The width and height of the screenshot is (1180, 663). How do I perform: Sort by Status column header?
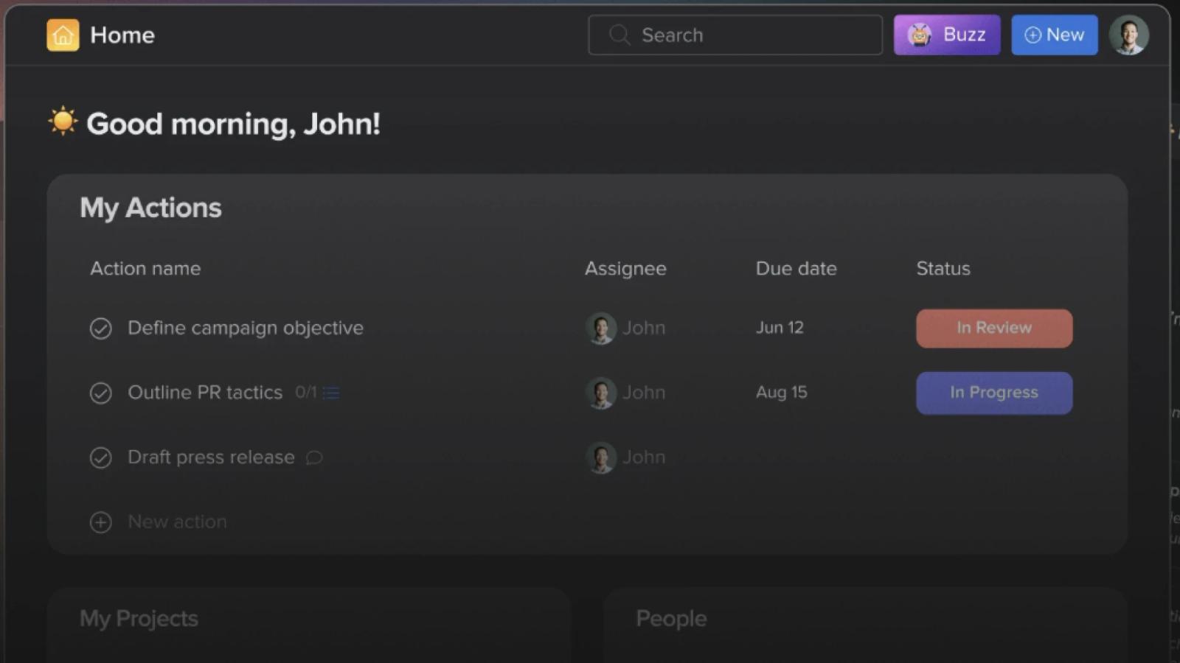click(x=943, y=269)
